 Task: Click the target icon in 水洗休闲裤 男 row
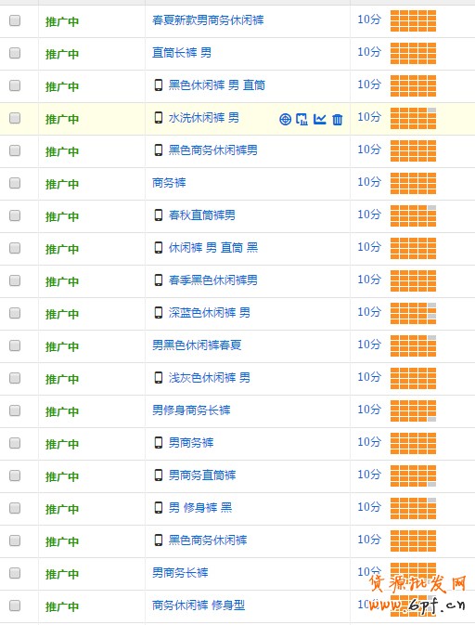[x=285, y=119]
